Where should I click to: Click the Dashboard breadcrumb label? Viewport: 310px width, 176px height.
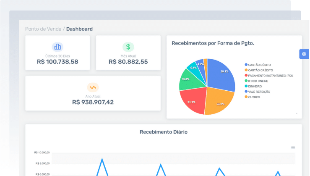(x=79, y=29)
